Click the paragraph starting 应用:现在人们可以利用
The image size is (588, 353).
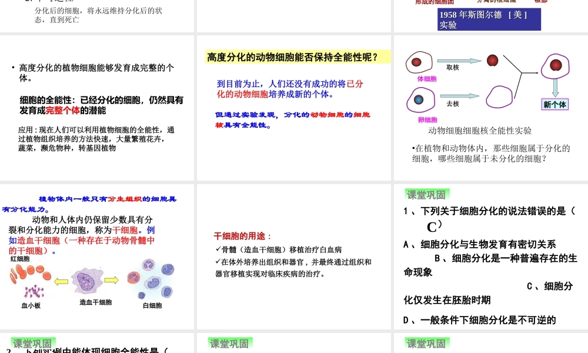(x=96, y=139)
